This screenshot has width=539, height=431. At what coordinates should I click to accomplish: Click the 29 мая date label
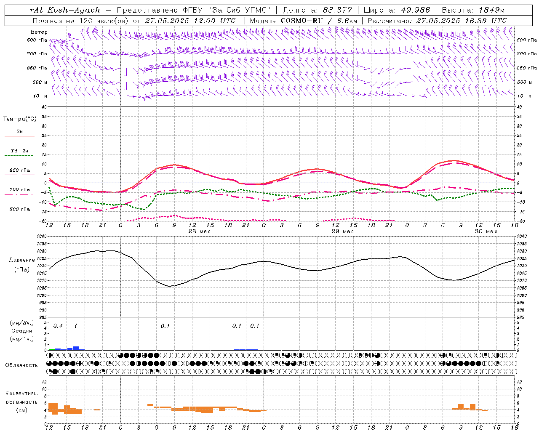[342, 231]
